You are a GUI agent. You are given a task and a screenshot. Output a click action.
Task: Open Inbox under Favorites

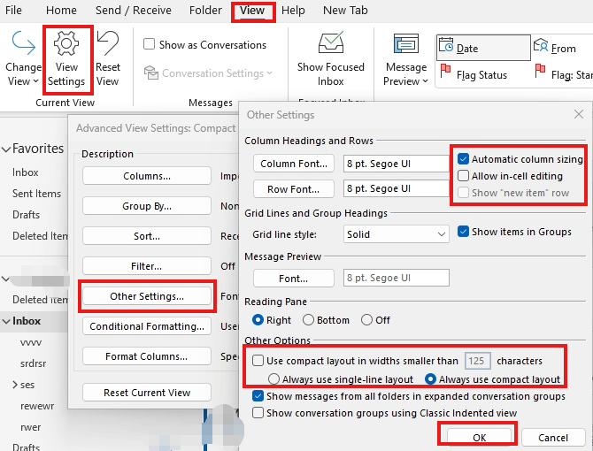click(x=26, y=172)
